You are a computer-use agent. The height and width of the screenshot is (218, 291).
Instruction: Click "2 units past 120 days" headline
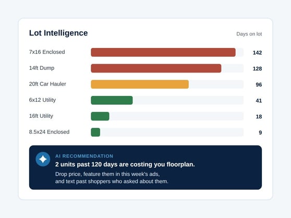[x=125, y=164]
